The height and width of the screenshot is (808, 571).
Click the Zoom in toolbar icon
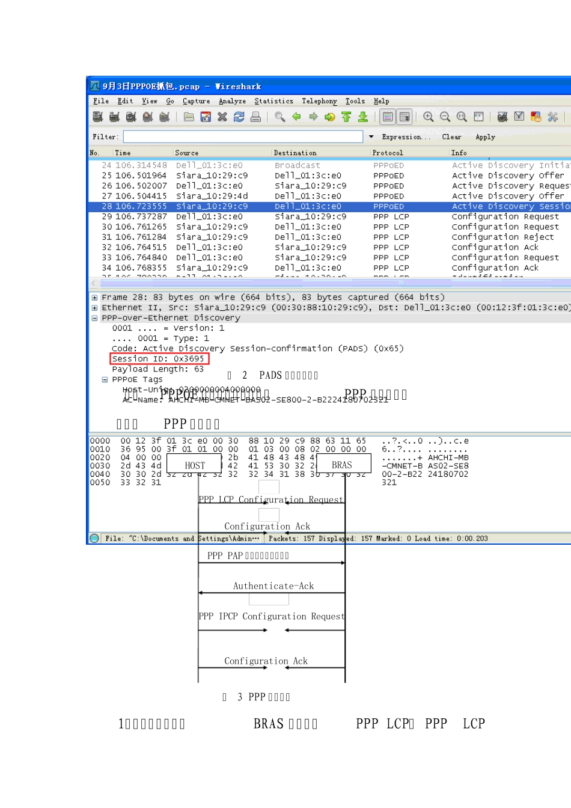(428, 117)
